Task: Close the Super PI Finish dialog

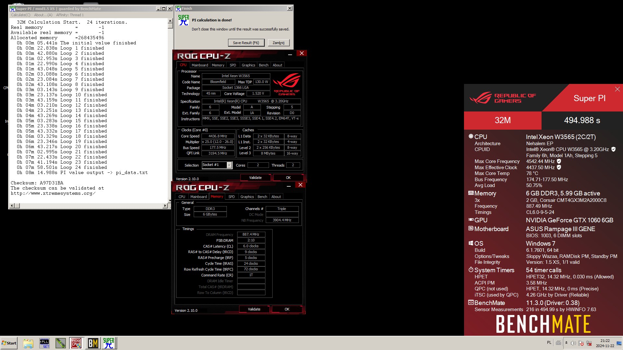Action: [289, 8]
